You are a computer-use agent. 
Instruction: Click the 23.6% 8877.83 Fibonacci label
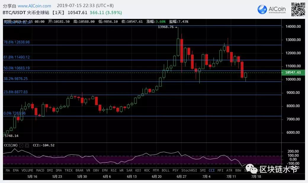(x=16, y=92)
